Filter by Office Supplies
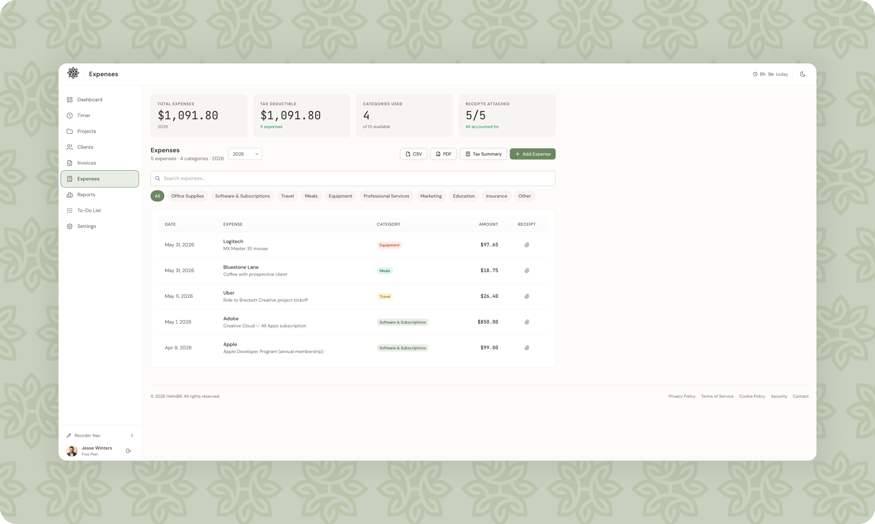The image size is (875, 524). pyautogui.click(x=187, y=196)
